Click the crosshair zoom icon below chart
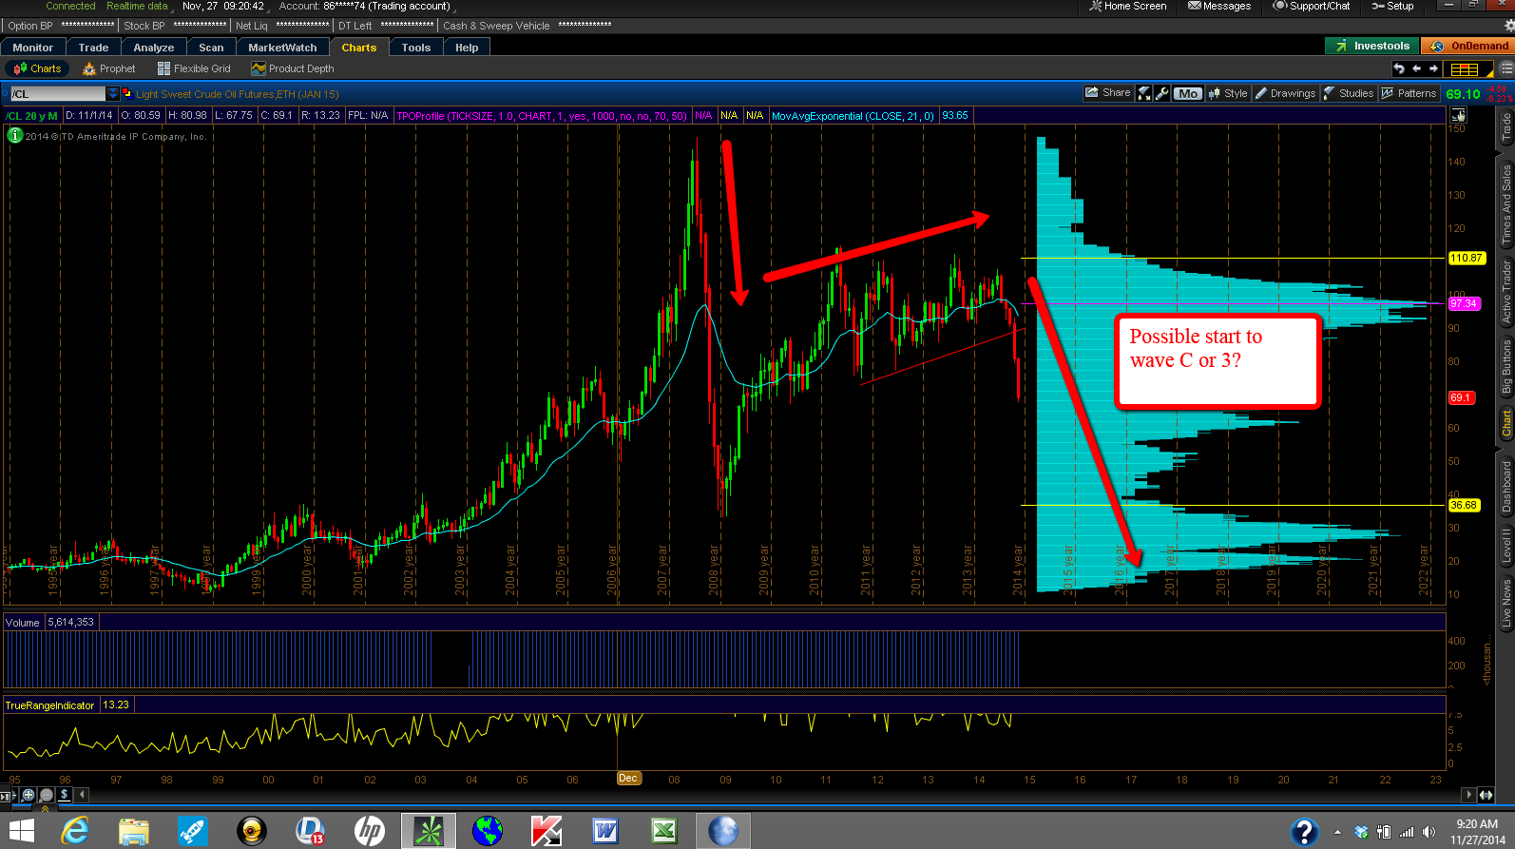The image size is (1515, 849). pyautogui.click(x=29, y=795)
